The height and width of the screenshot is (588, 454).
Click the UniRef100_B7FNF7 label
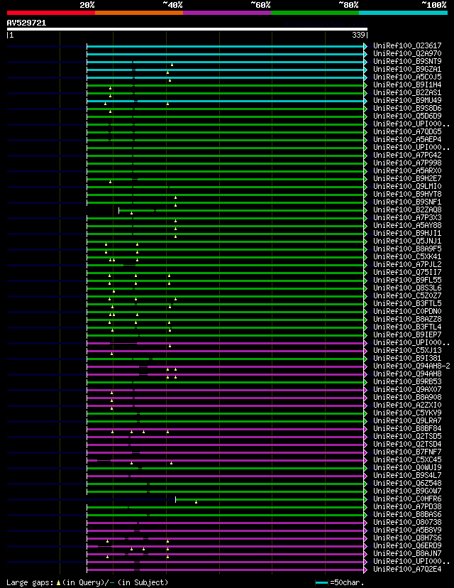(408, 452)
